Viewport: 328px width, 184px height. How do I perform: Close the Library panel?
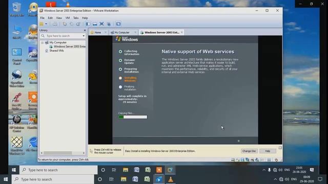pyautogui.click(x=85, y=30)
